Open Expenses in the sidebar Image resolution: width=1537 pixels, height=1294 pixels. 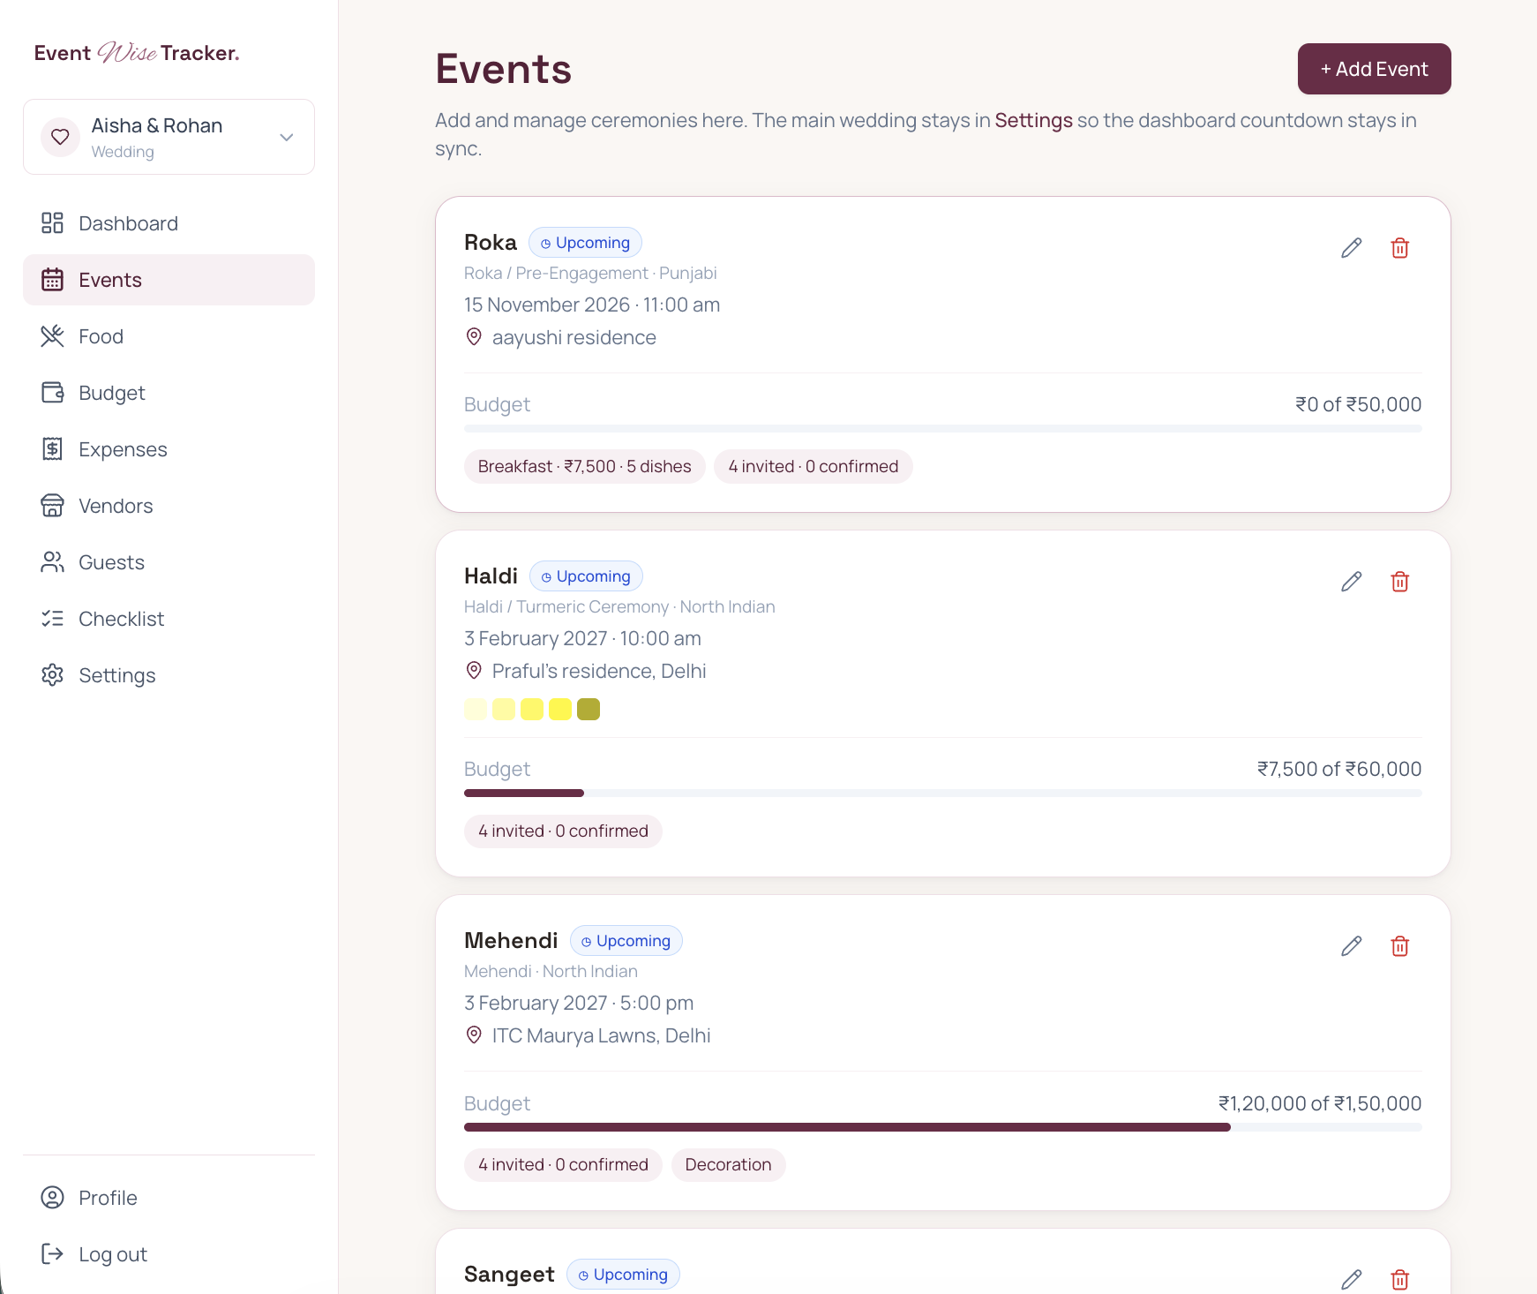(x=169, y=449)
